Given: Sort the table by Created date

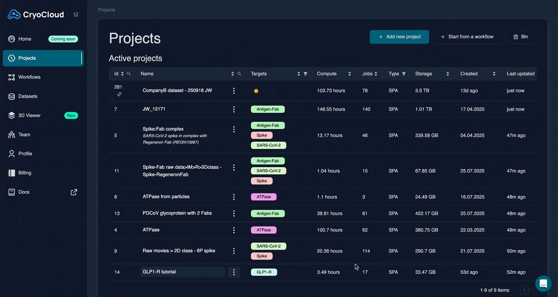Looking at the screenshot, I should point(494,74).
